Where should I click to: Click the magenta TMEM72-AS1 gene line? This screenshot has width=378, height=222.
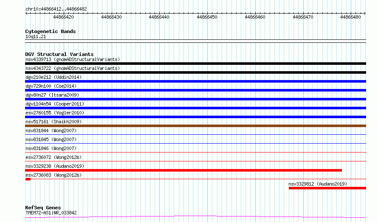pyautogui.click(x=195, y=217)
